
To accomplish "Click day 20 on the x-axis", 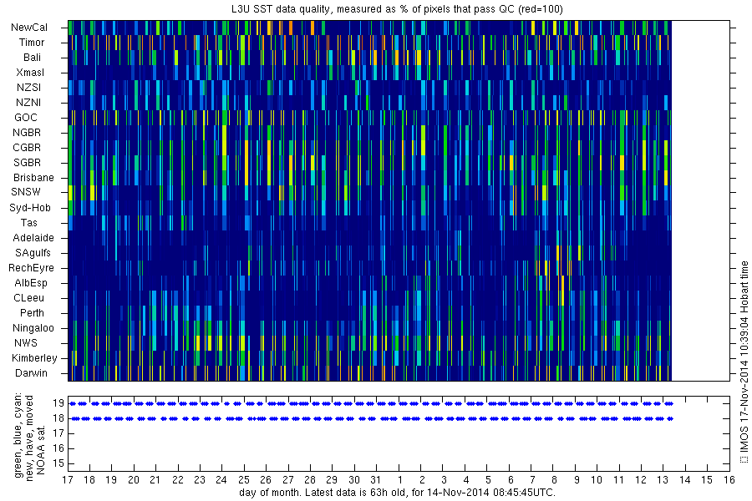I will coord(134,480).
